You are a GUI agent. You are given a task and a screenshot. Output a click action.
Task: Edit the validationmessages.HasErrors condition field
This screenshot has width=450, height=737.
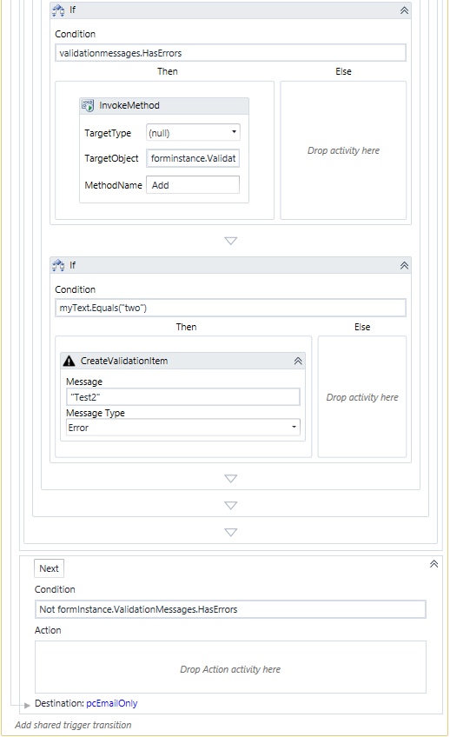[230, 53]
